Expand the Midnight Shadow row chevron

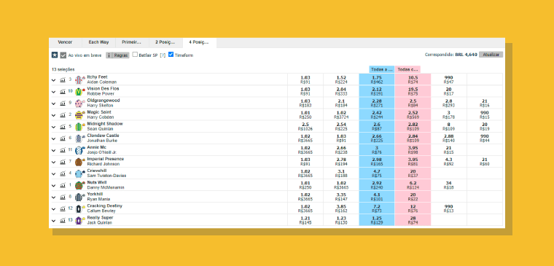54,127
